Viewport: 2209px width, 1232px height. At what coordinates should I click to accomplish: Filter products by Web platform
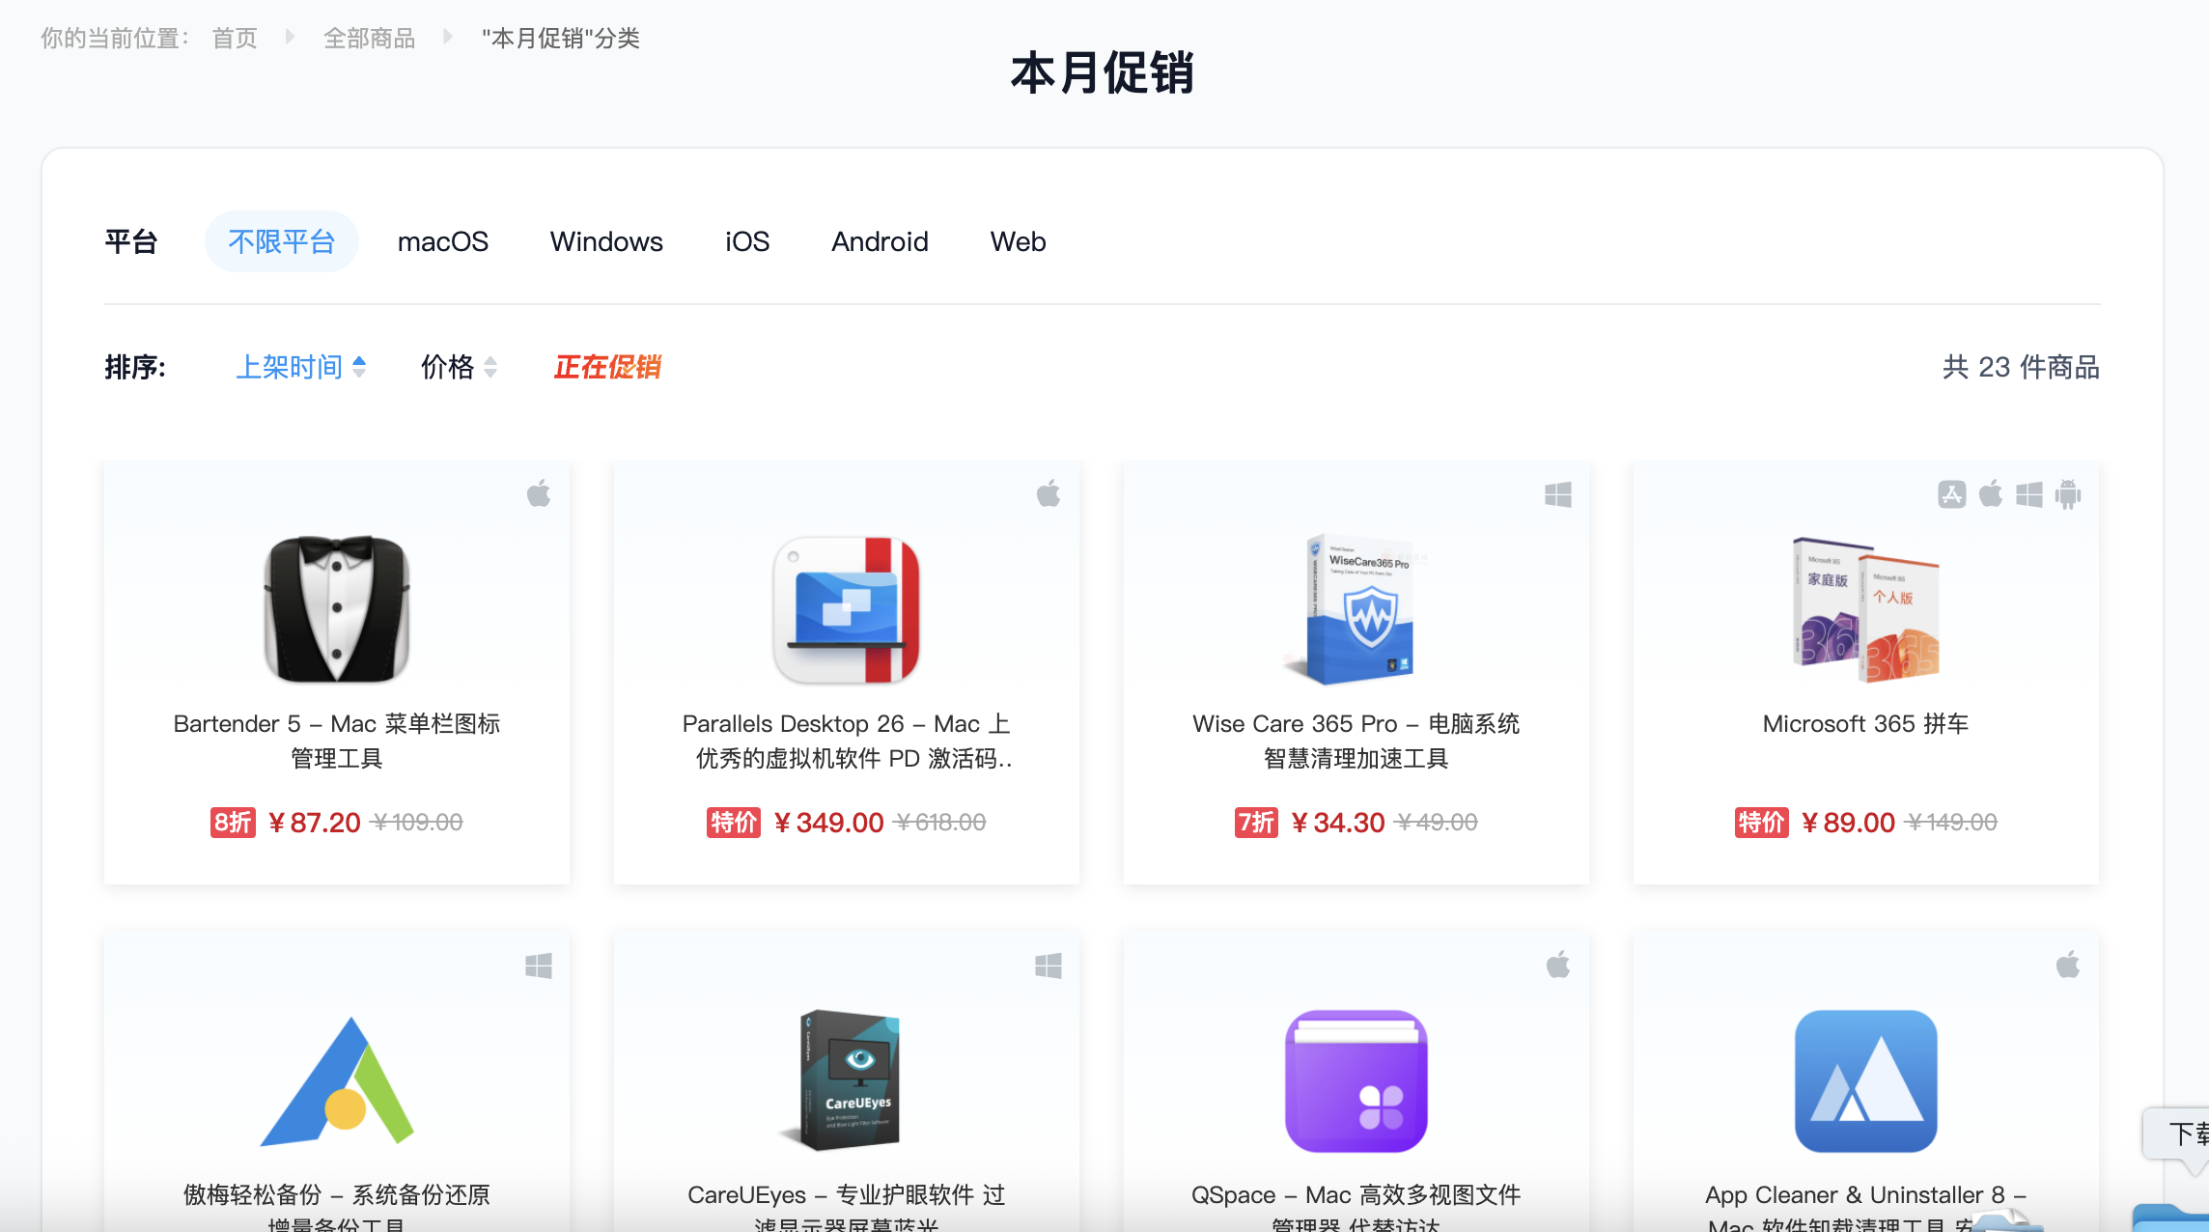(x=1018, y=241)
